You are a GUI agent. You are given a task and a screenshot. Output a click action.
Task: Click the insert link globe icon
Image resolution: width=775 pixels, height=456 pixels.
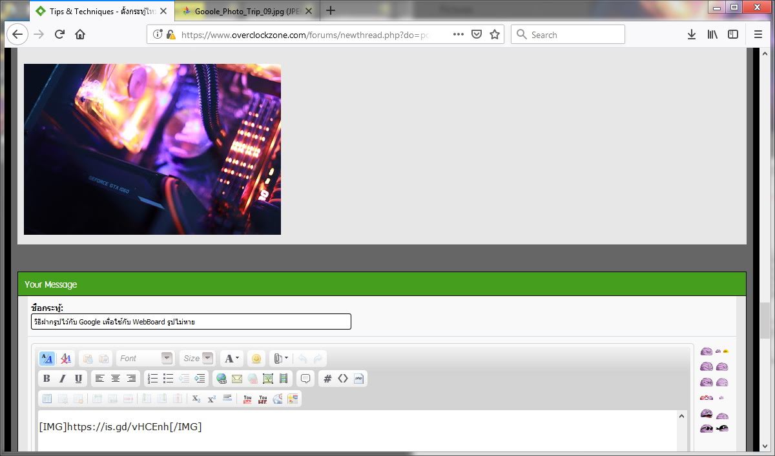[x=222, y=379]
